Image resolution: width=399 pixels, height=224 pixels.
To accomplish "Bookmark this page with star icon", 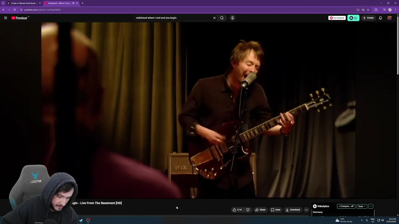I will tap(368, 10).
